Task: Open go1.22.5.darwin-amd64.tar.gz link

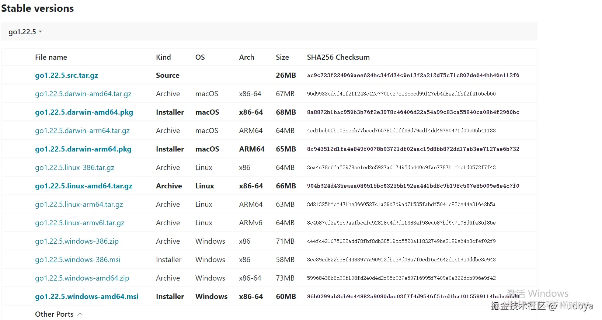Action: point(83,94)
